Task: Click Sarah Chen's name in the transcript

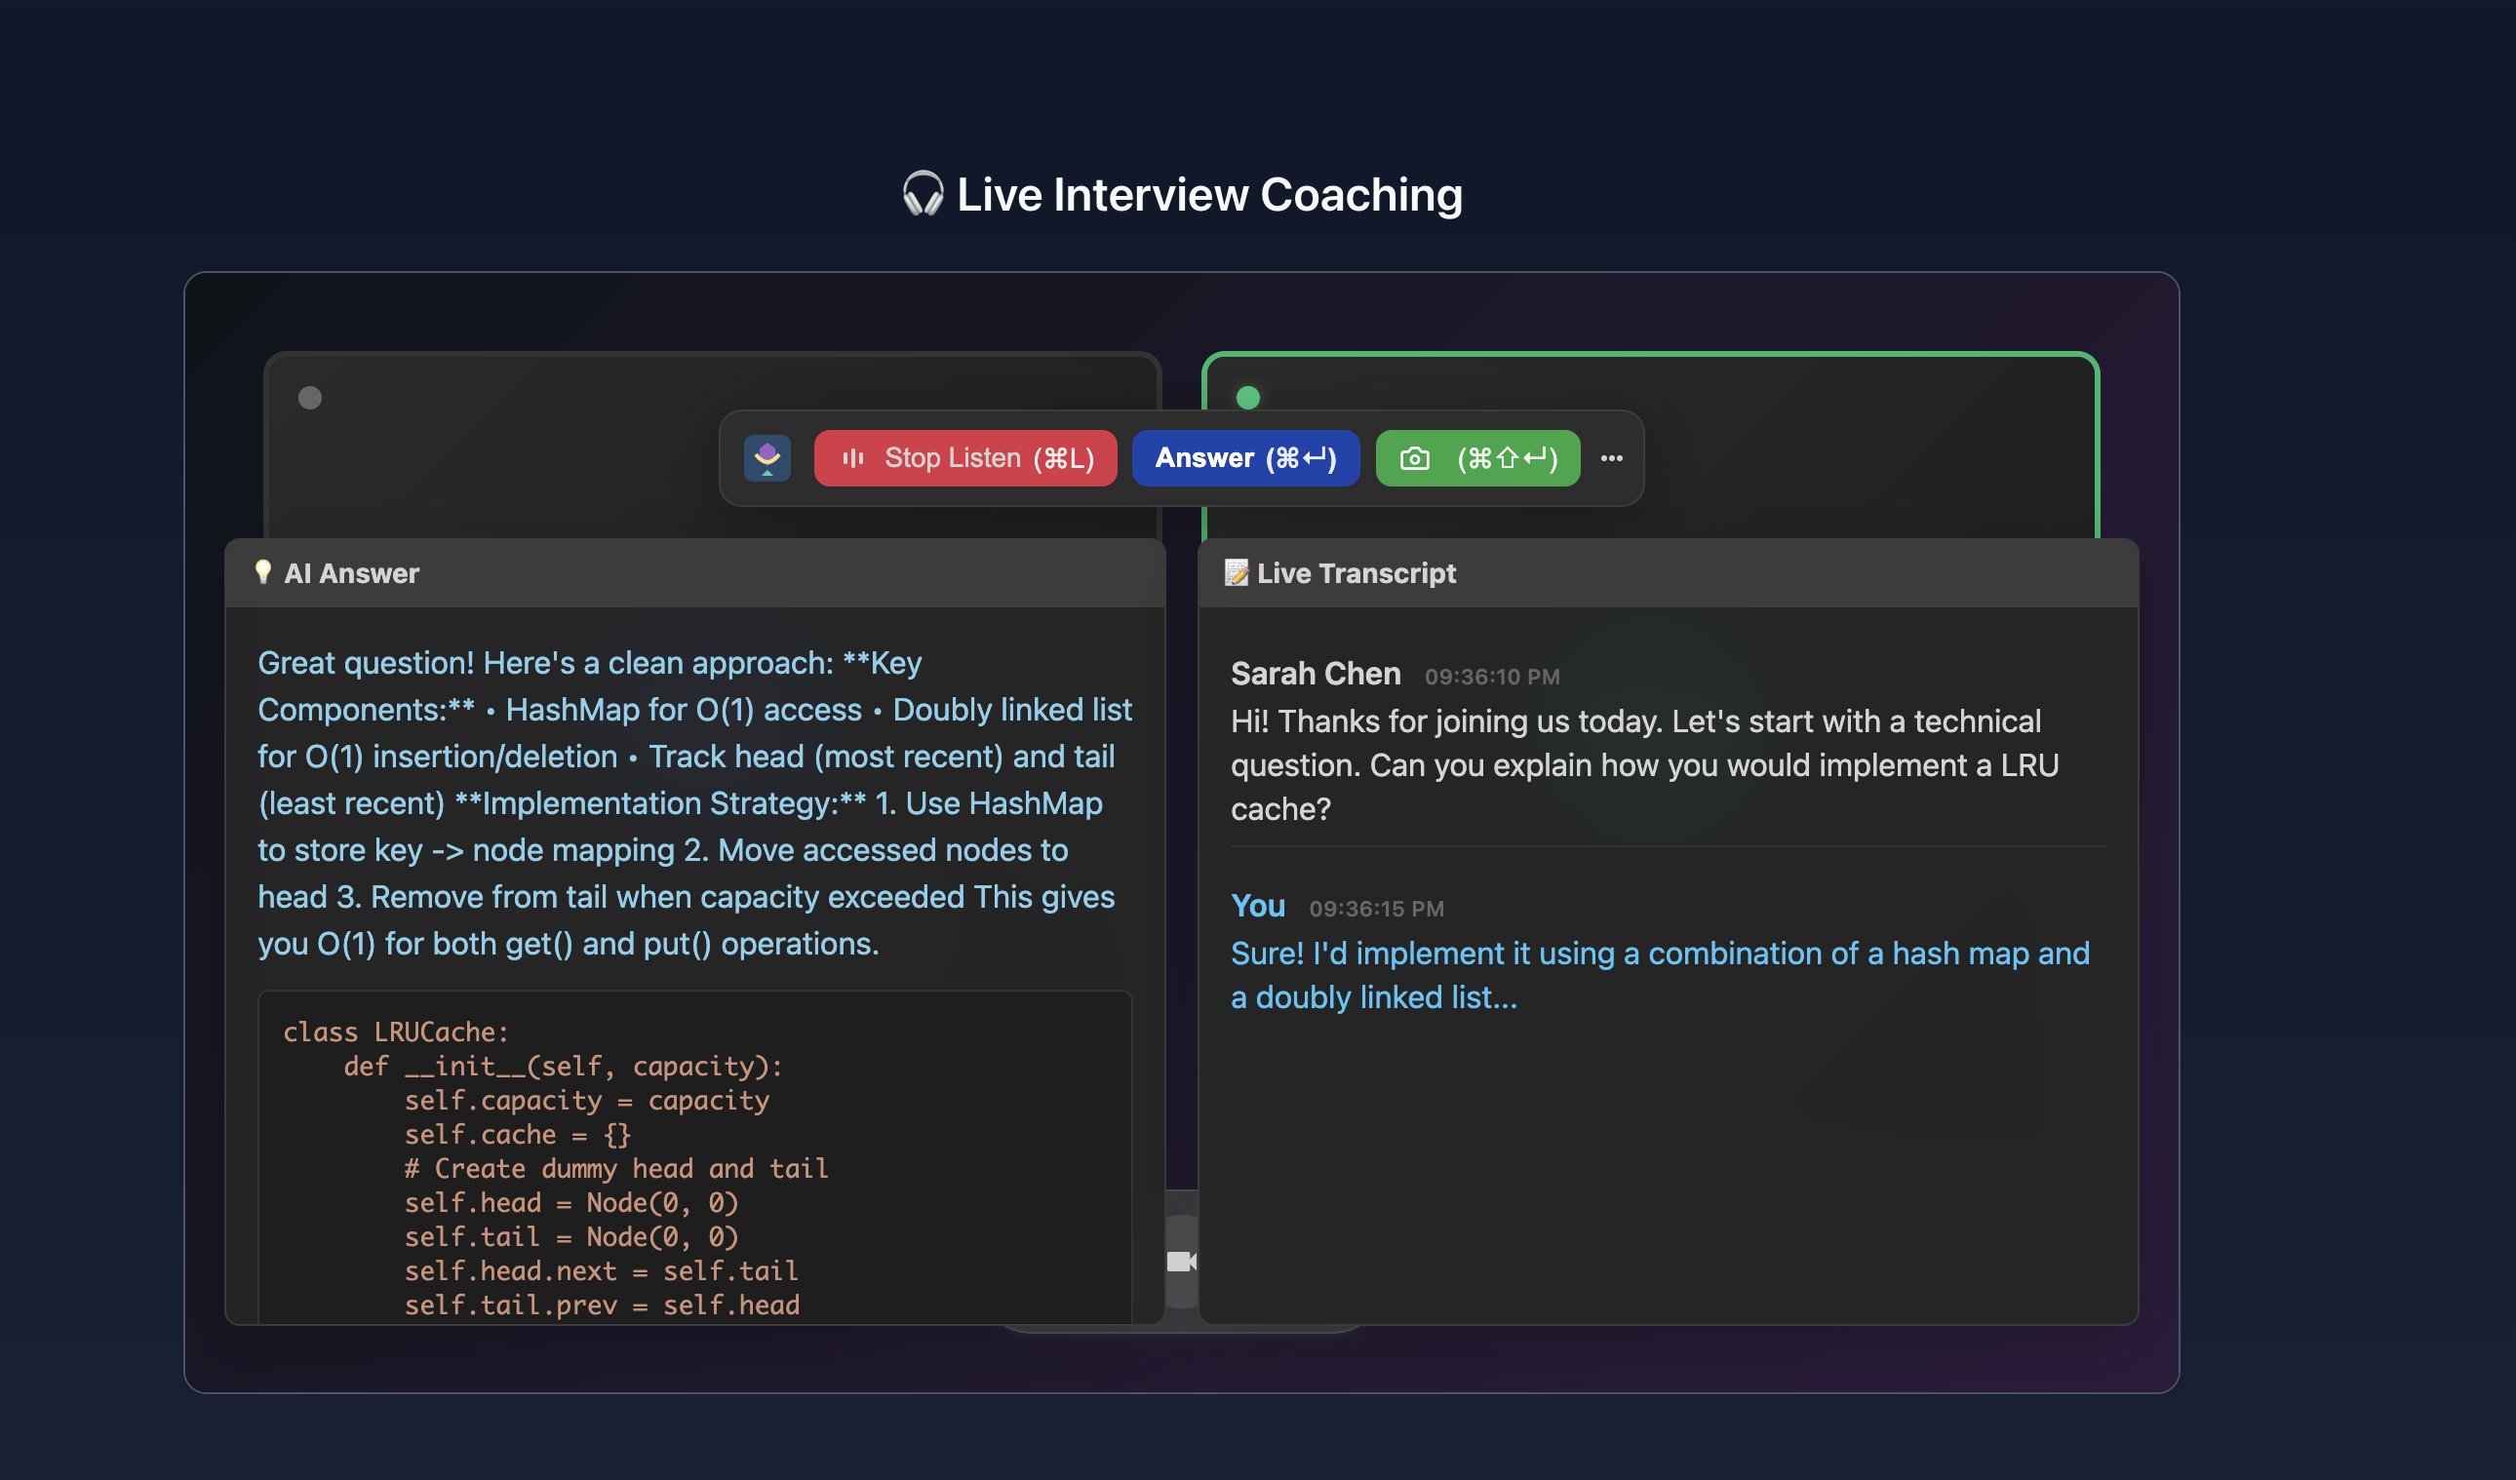Action: (x=1315, y=675)
